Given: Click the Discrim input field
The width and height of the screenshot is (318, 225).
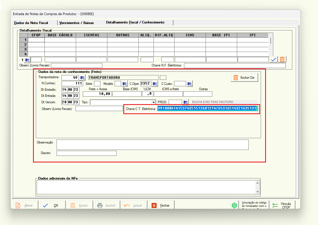Looking at the screenshot, I should tap(87, 153).
